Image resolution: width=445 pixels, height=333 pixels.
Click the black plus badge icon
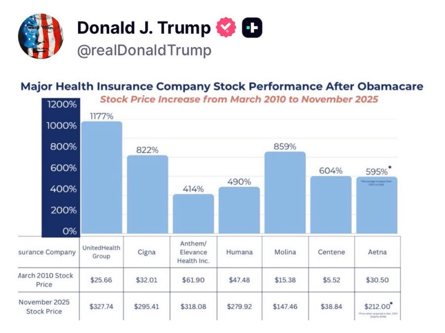[x=252, y=28]
